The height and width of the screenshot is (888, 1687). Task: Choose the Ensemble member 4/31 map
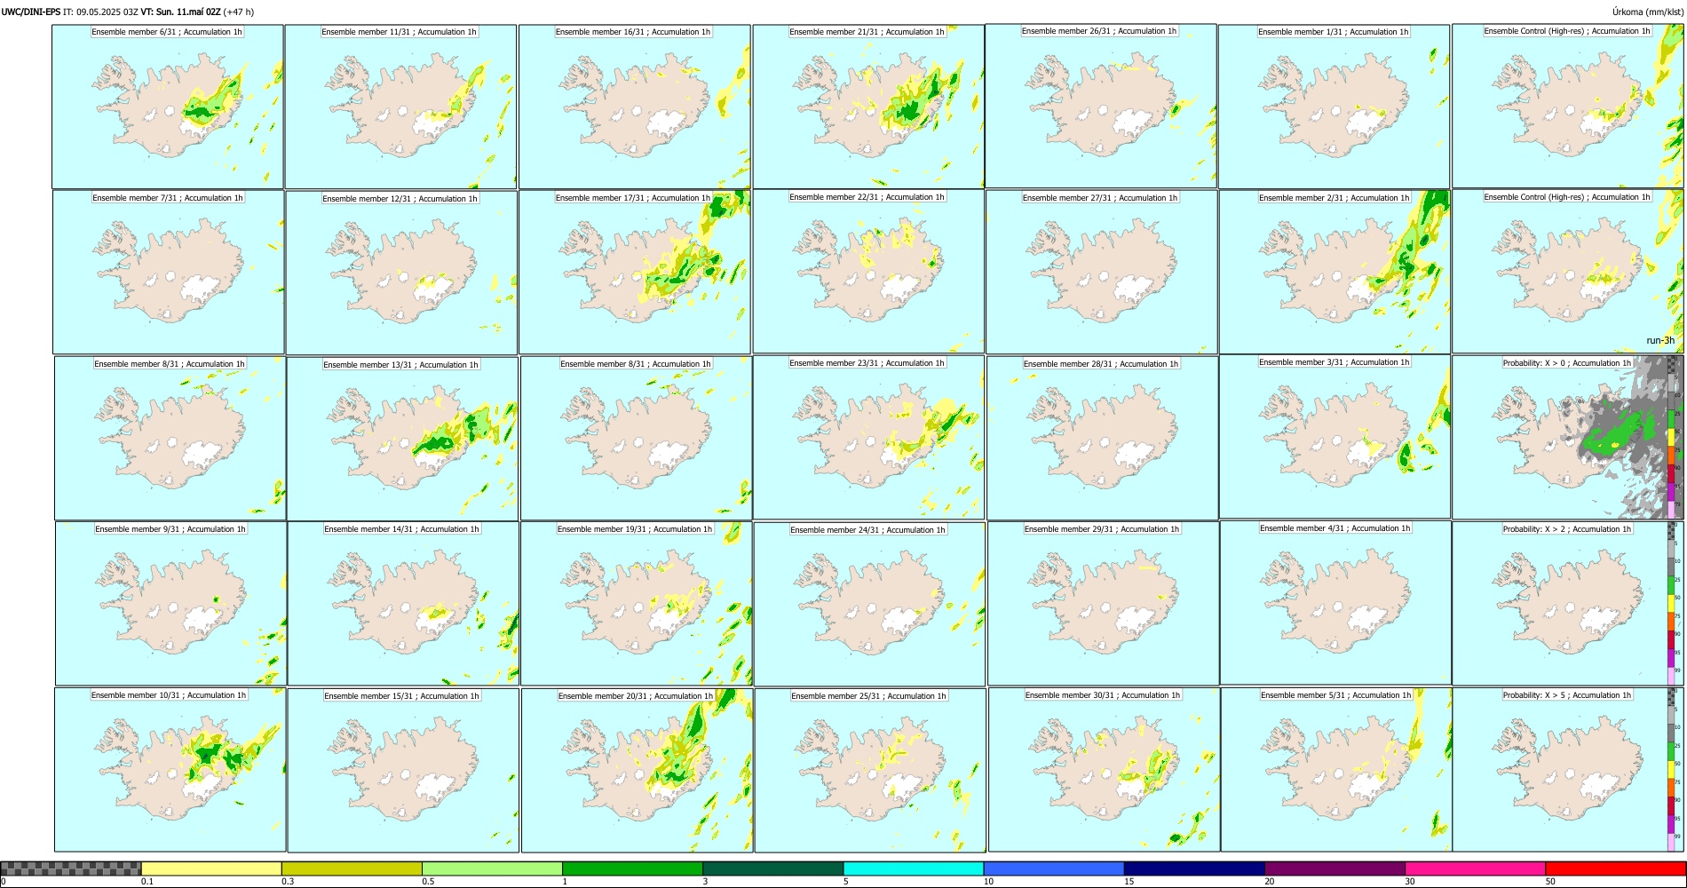pyautogui.click(x=1335, y=603)
